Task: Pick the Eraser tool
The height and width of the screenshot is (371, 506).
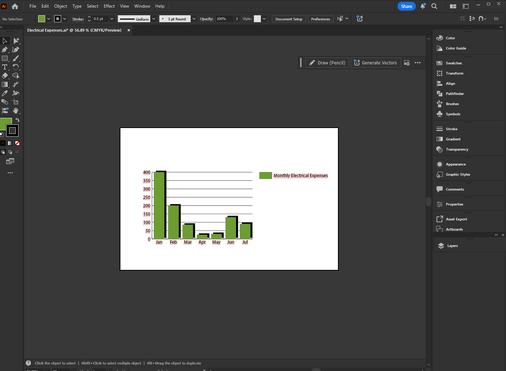Action: click(x=5, y=75)
